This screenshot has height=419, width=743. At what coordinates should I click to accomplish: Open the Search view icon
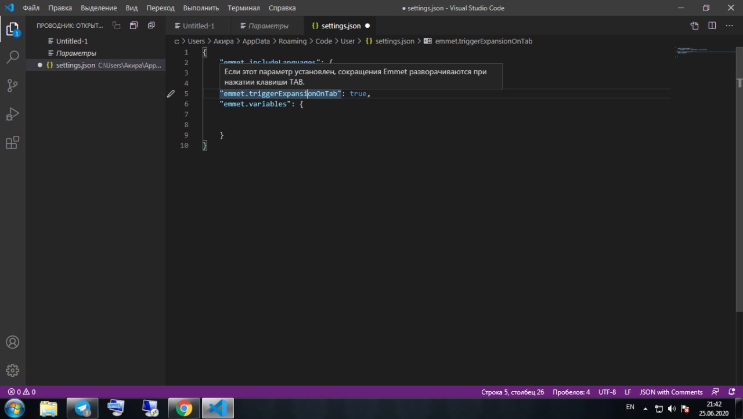coord(13,57)
